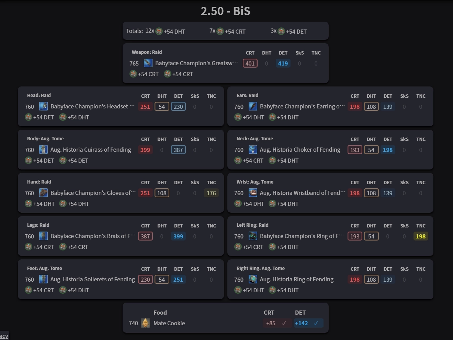Open the Mate Cookie item link
This screenshot has height=340, width=453.
click(169, 323)
